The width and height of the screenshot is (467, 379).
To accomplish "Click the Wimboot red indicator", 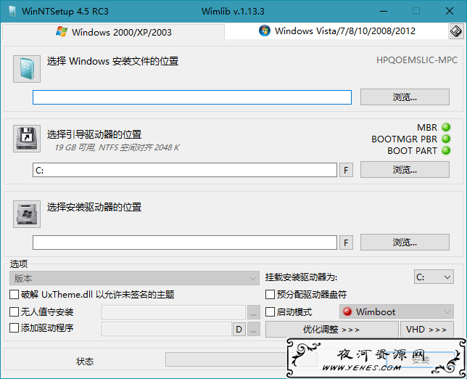I will click(347, 311).
